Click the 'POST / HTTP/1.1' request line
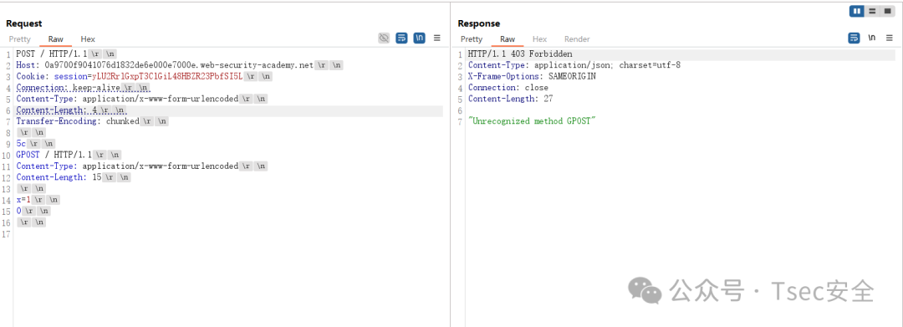This screenshot has height=327, width=903. (51, 54)
